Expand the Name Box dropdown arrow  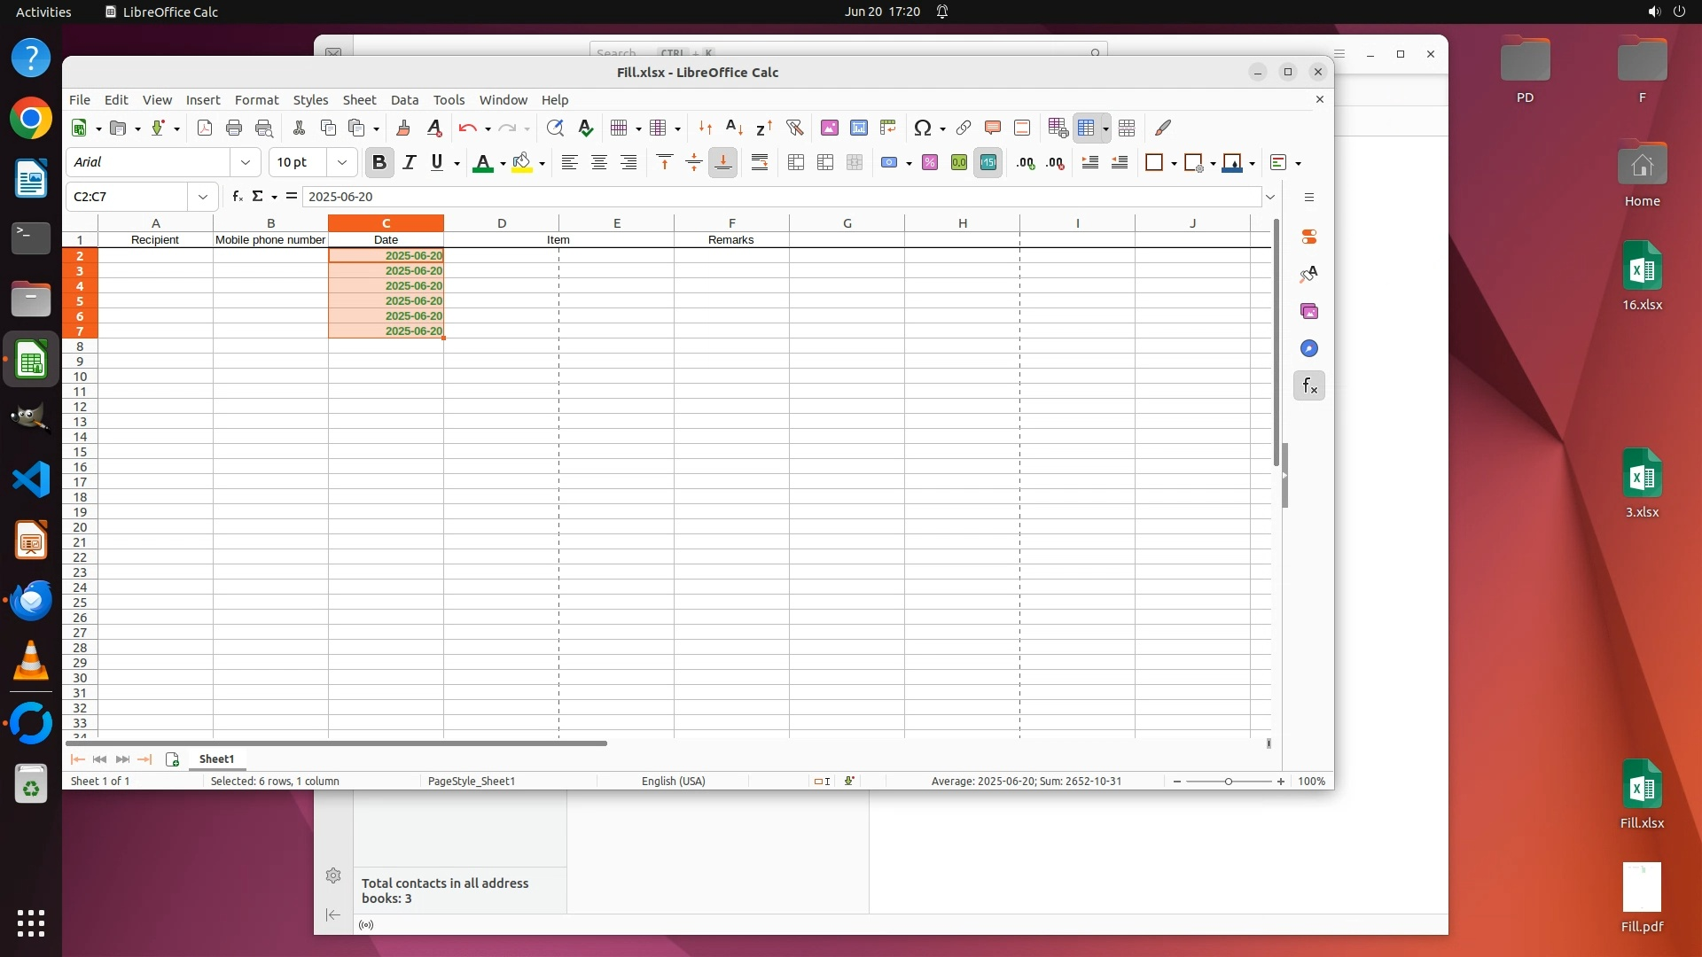click(203, 197)
